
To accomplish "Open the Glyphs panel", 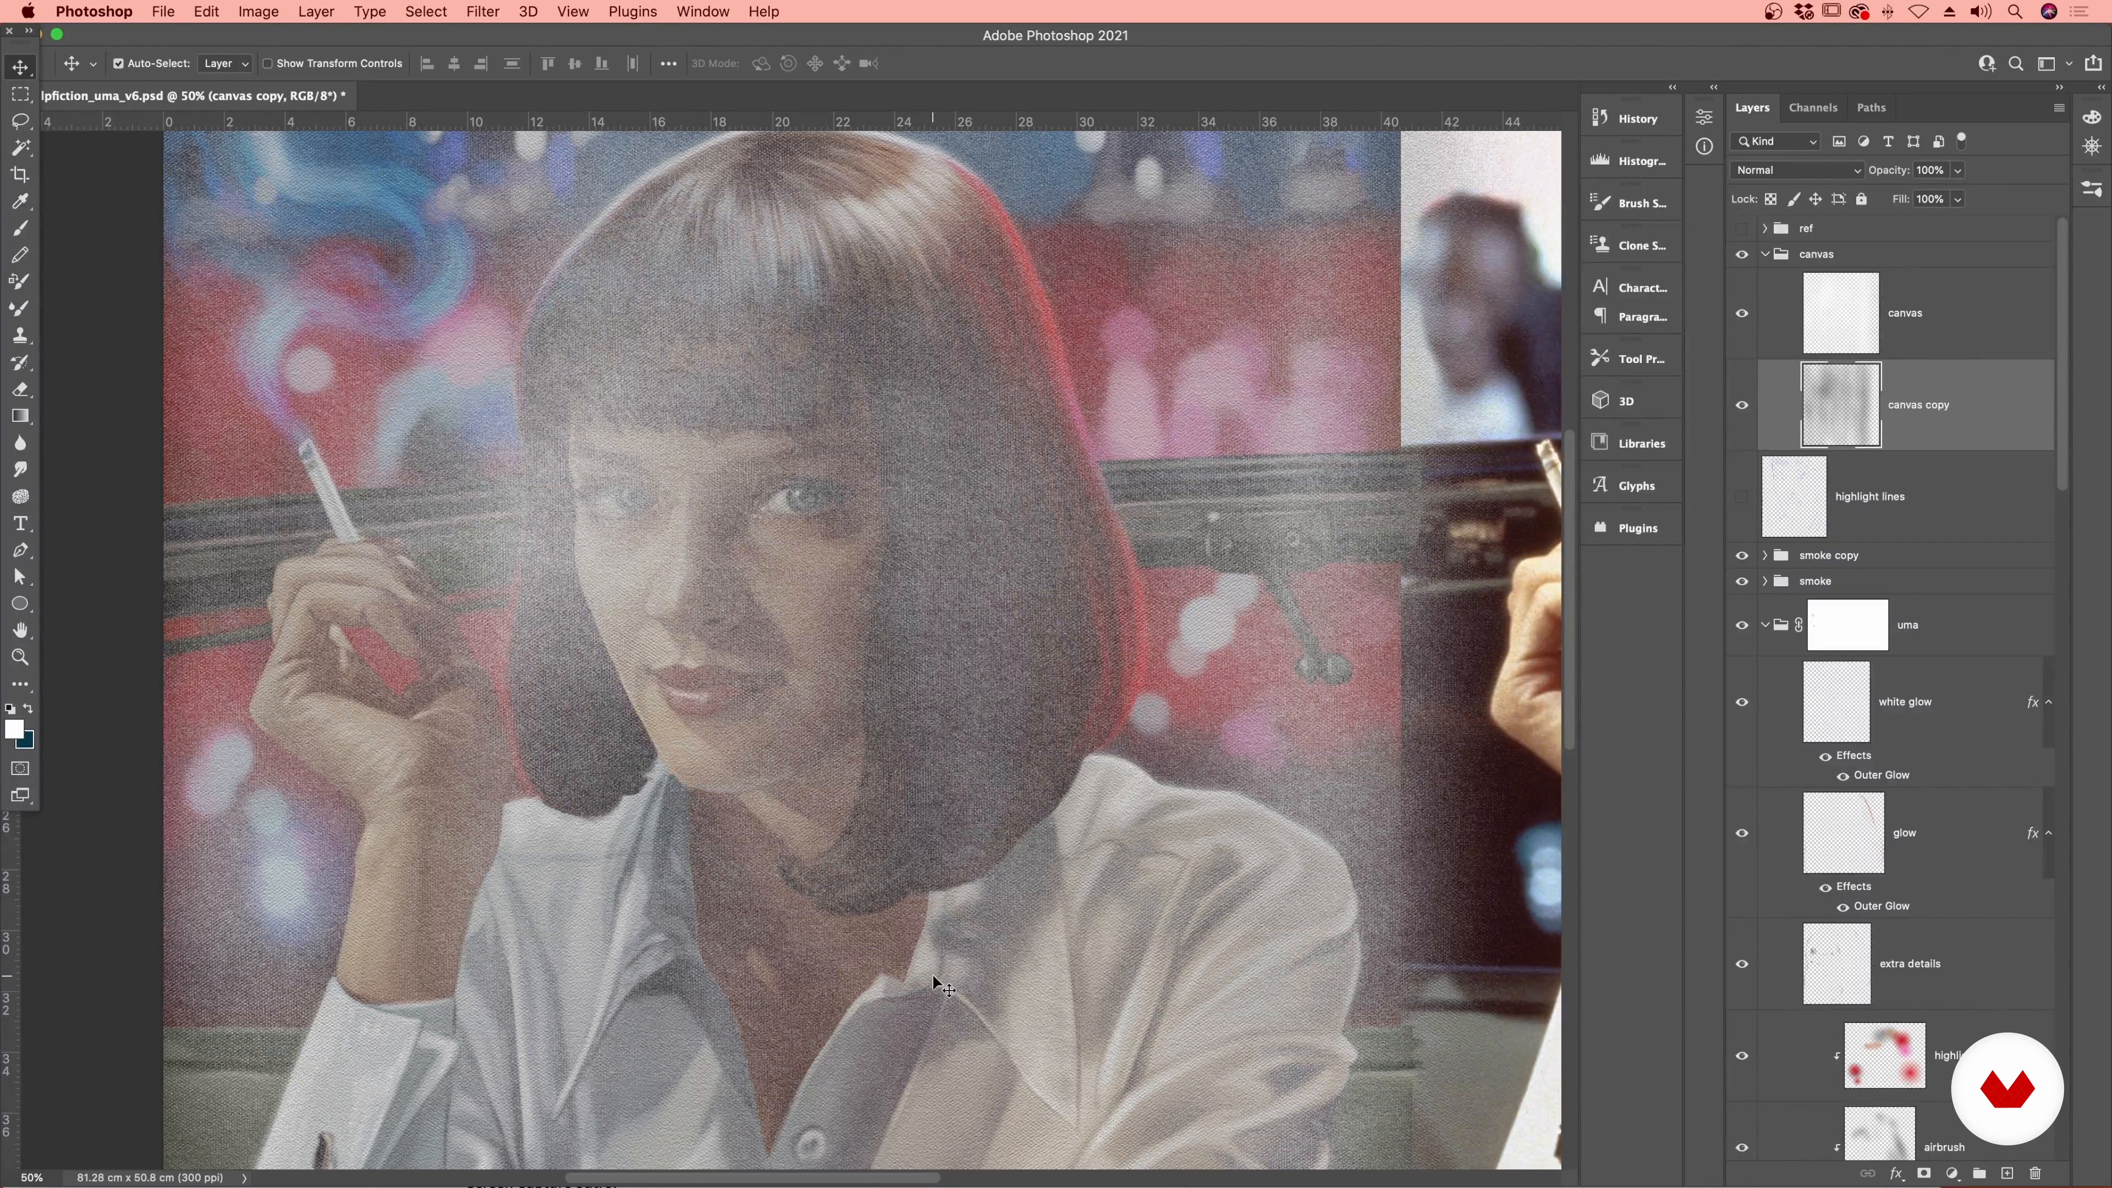I will click(x=1631, y=485).
